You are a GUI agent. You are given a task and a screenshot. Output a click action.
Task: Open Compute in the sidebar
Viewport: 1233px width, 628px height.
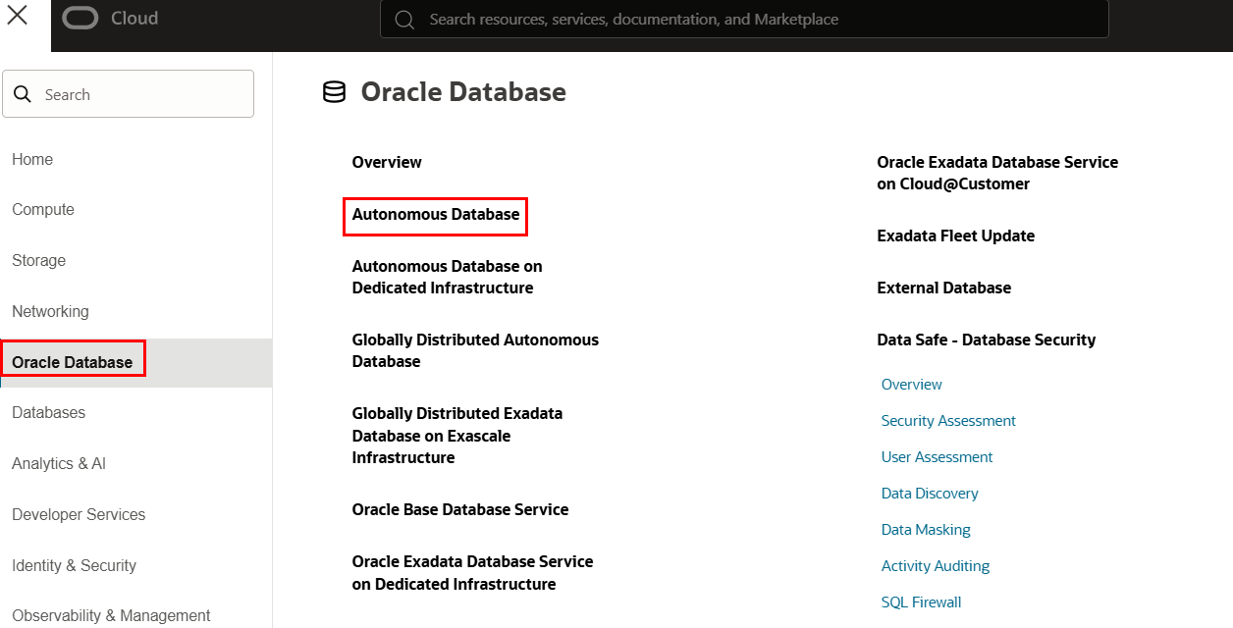[43, 209]
